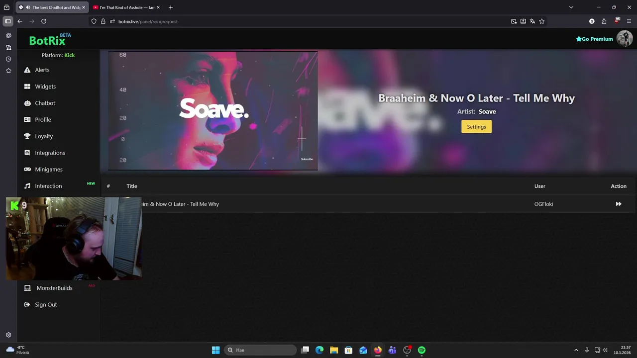Click the Title column header
The height and width of the screenshot is (358, 637).
click(x=132, y=186)
